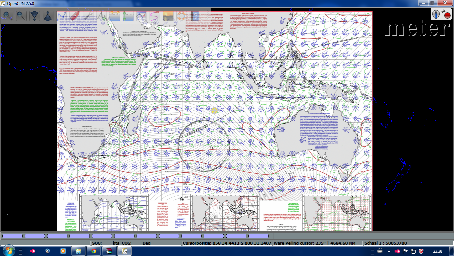This screenshot has height=256, width=454.
Task: Start the create route tool
Action: [x=62, y=16]
